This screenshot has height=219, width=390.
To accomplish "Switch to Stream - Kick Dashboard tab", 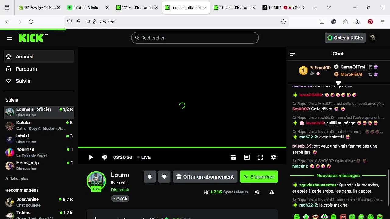I will [235, 8].
